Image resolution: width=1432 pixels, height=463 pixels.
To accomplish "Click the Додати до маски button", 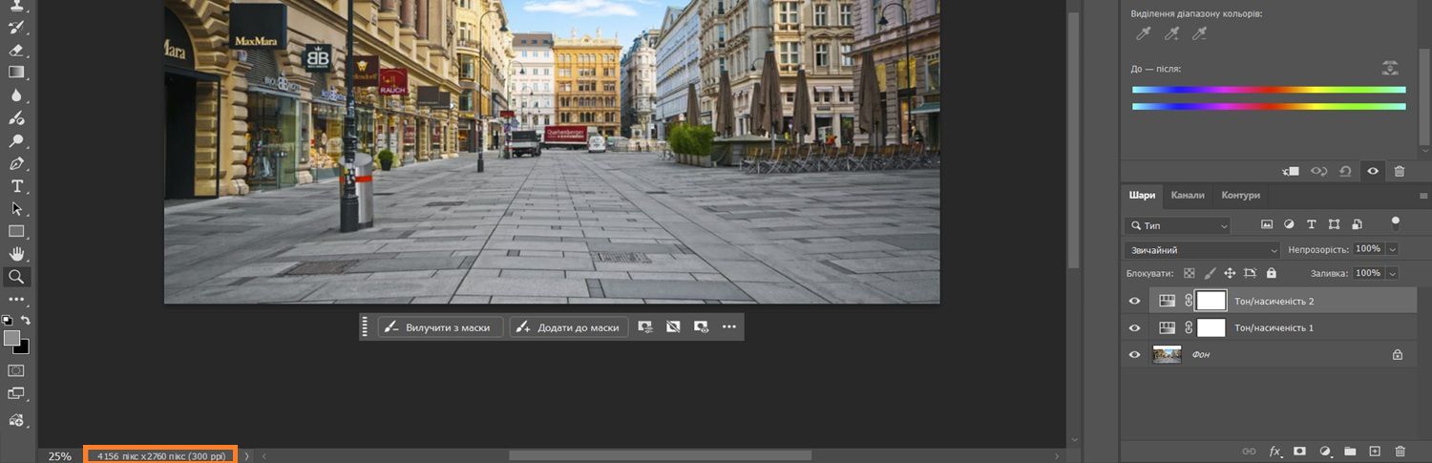I will click(568, 326).
